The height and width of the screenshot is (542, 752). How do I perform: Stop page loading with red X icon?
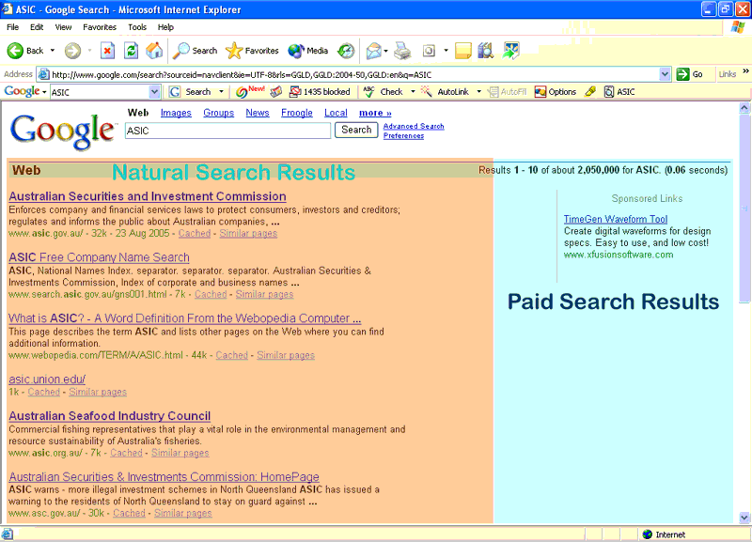click(108, 51)
